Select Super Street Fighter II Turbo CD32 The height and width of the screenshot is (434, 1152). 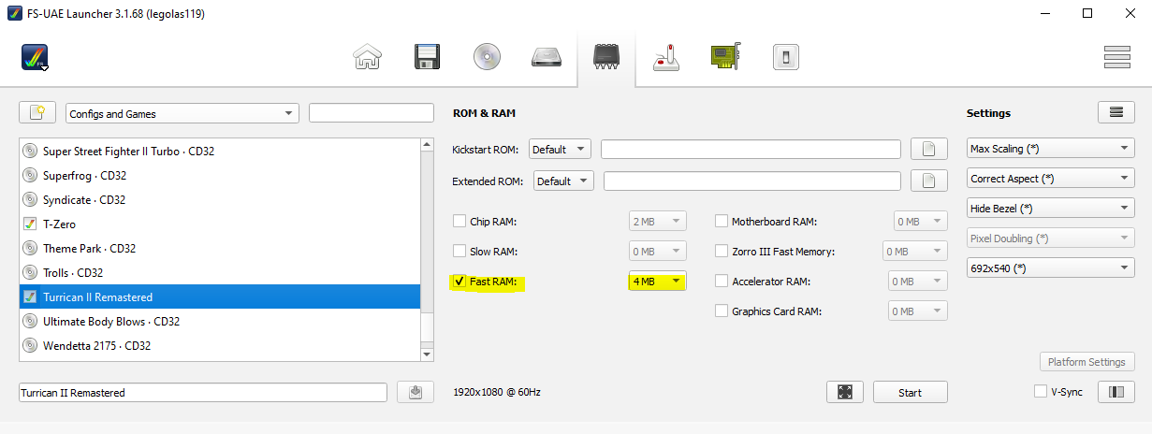[220, 151]
